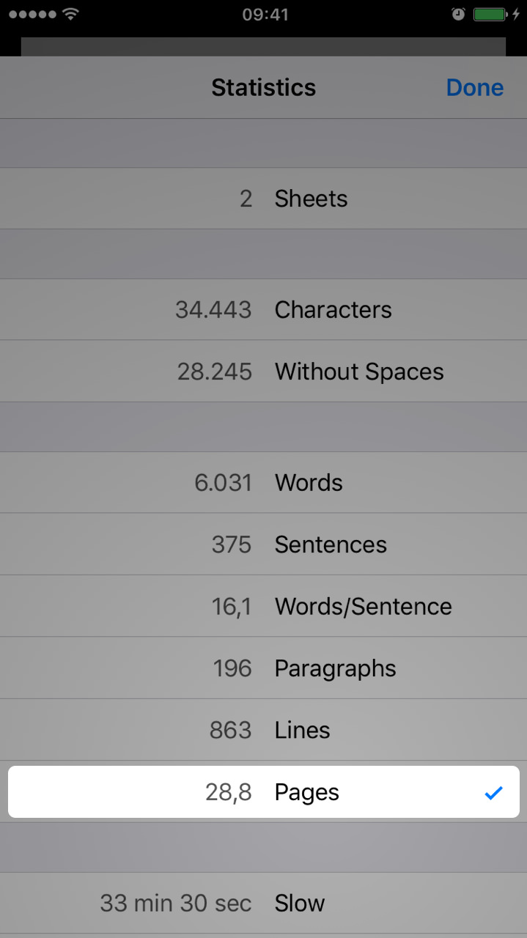This screenshot has width=527, height=938.
Task: Select the Sheets statistic row
Action: (263, 199)
